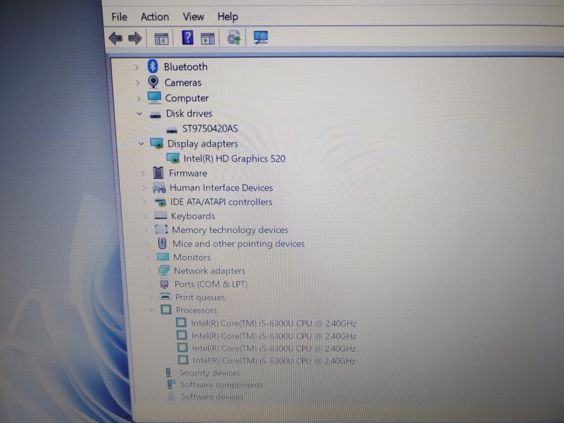Click the Print queues printer icon
This screenshot has width=564, height=423.
point(166,297)
